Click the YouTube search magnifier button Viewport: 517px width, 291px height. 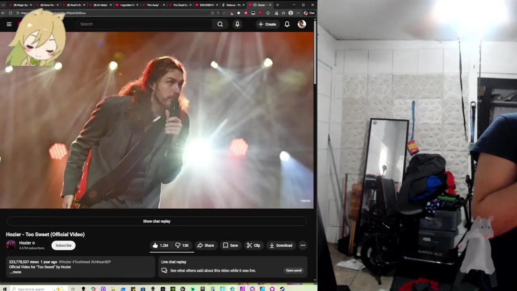pyautogui.click(x=220, y=24)
